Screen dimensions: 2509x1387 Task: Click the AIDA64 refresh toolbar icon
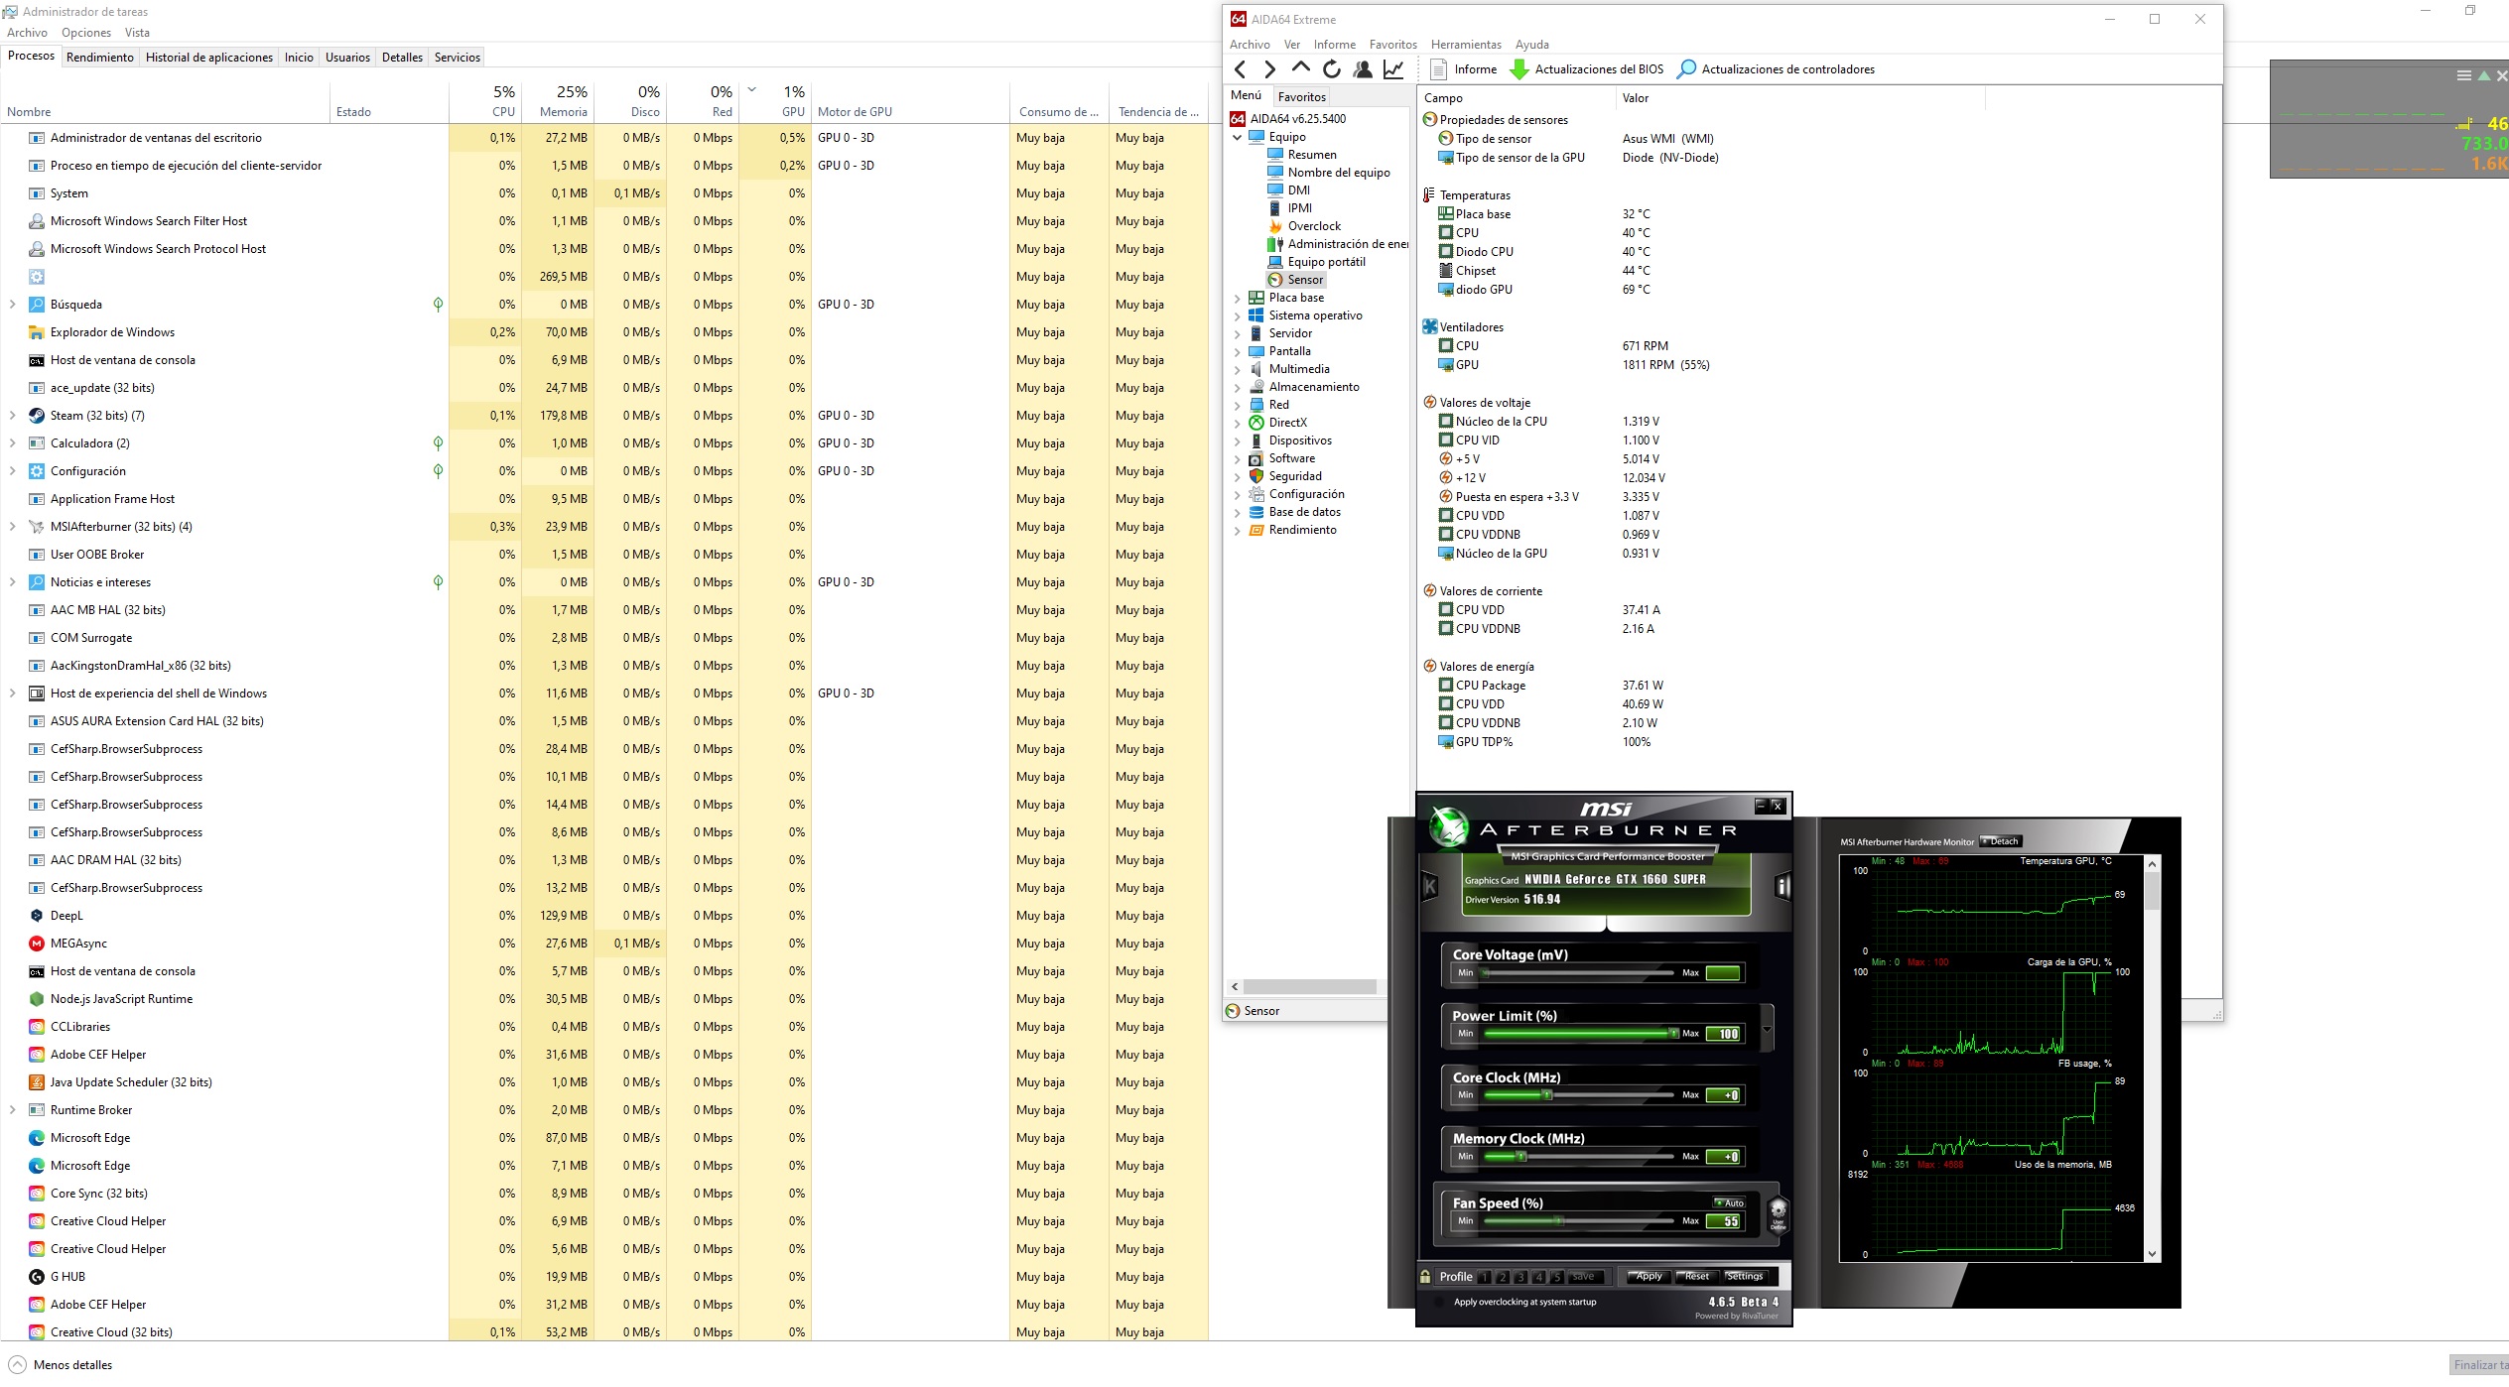[1331, 68]
